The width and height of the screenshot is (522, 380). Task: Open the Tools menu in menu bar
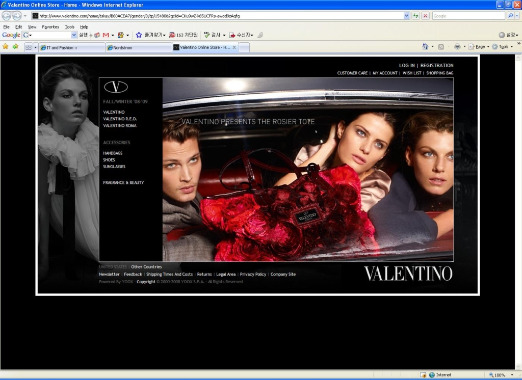click(x=69, y=26)
